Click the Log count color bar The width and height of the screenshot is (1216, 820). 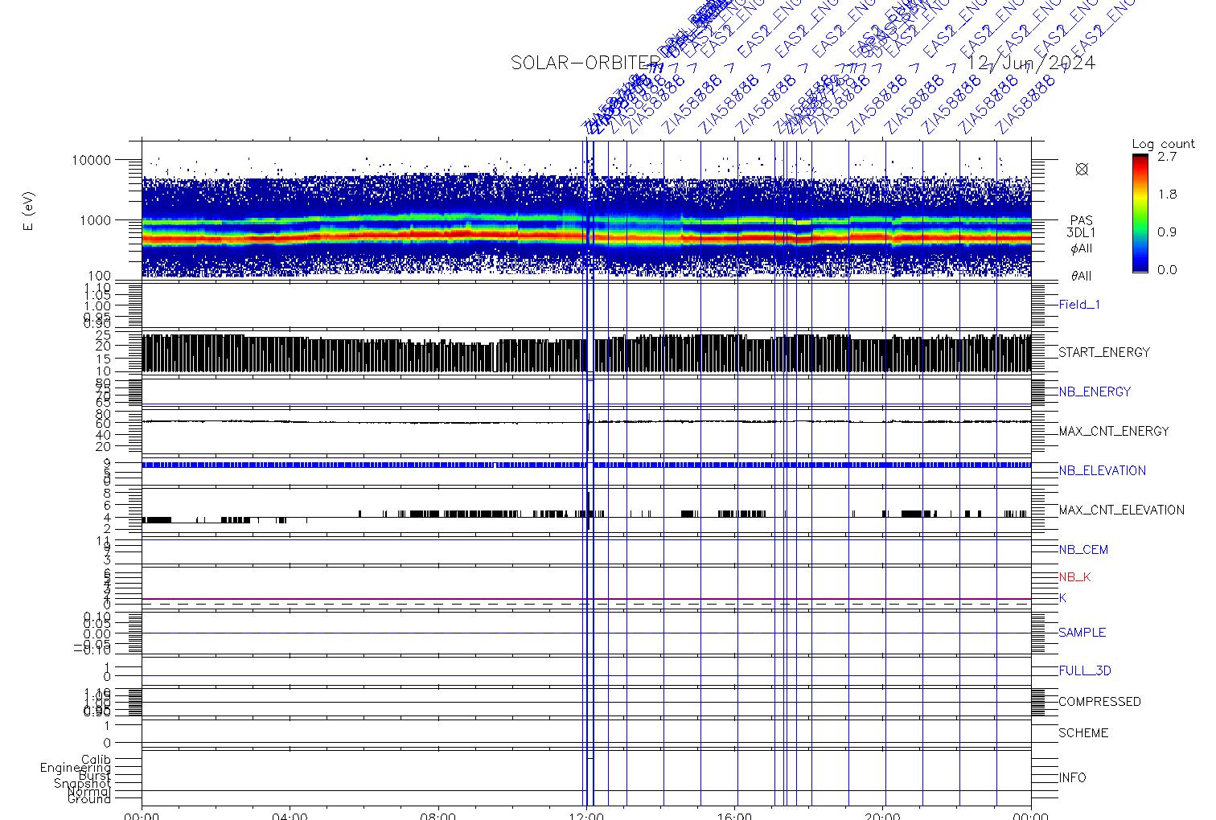[x=1140, y=213]
